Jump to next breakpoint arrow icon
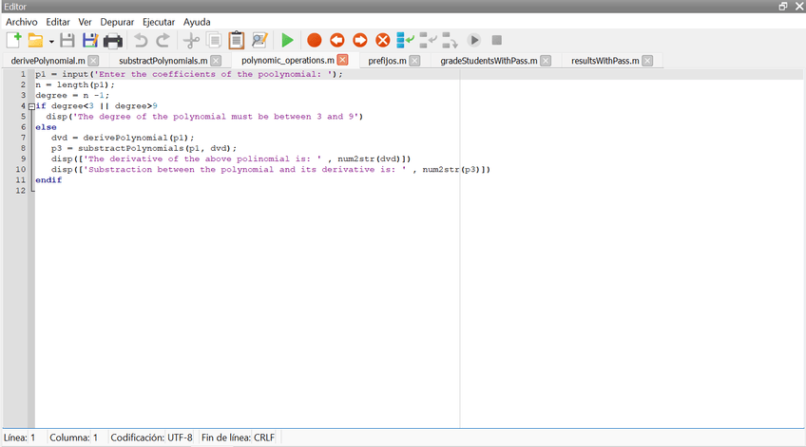 point(359,40)
